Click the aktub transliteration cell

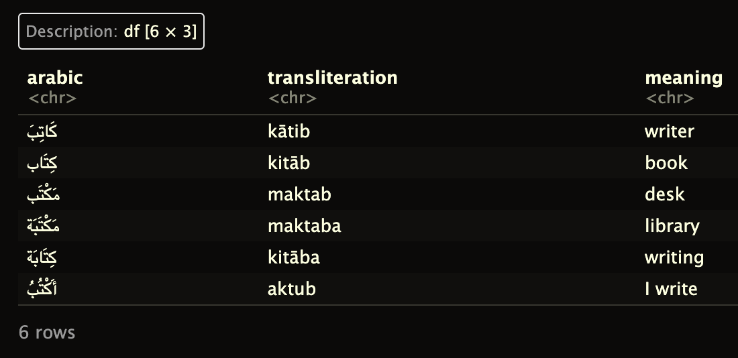[x=291, y=289]
